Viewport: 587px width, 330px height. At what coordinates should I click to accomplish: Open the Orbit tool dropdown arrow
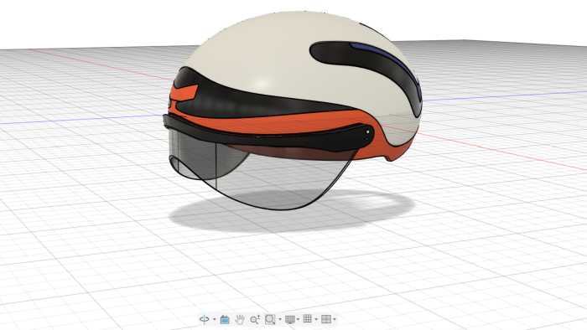(x=215, y=320)
